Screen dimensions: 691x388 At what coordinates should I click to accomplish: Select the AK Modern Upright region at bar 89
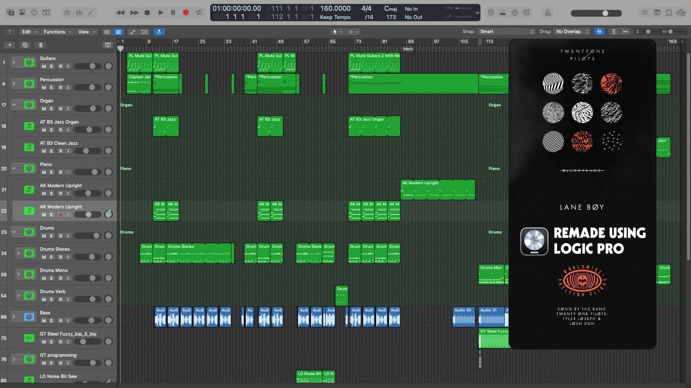tap(438, 190)
